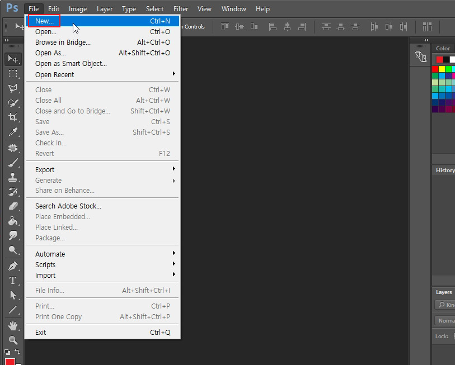
Task: Select the Smudge tool
Action: tap(13, 235)
